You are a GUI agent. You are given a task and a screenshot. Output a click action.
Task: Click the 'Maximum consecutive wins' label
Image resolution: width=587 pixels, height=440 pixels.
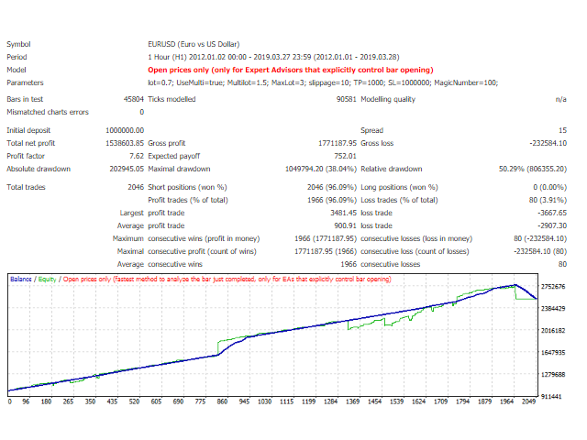pos(186,238)
